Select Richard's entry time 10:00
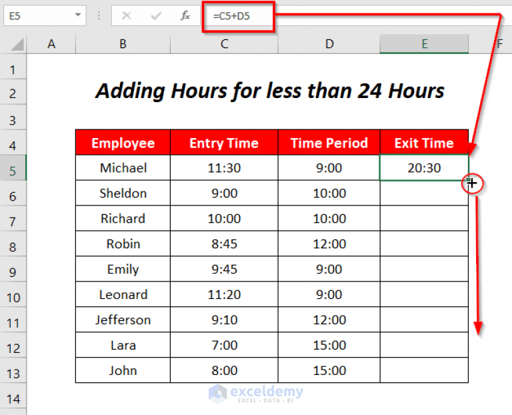Screen dimensions: 512x415 coord(224,218)
